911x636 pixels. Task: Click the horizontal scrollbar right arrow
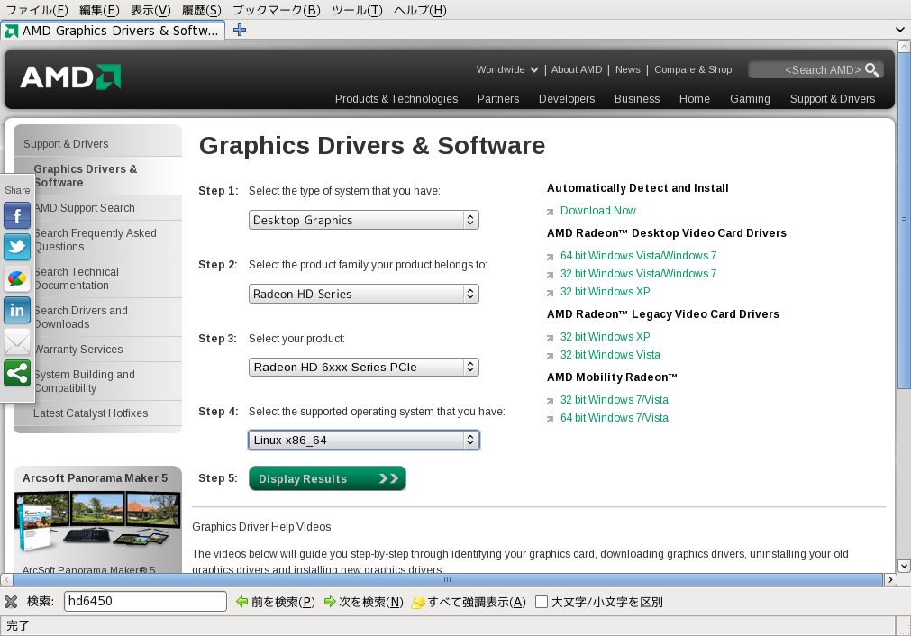click(890, 579)
